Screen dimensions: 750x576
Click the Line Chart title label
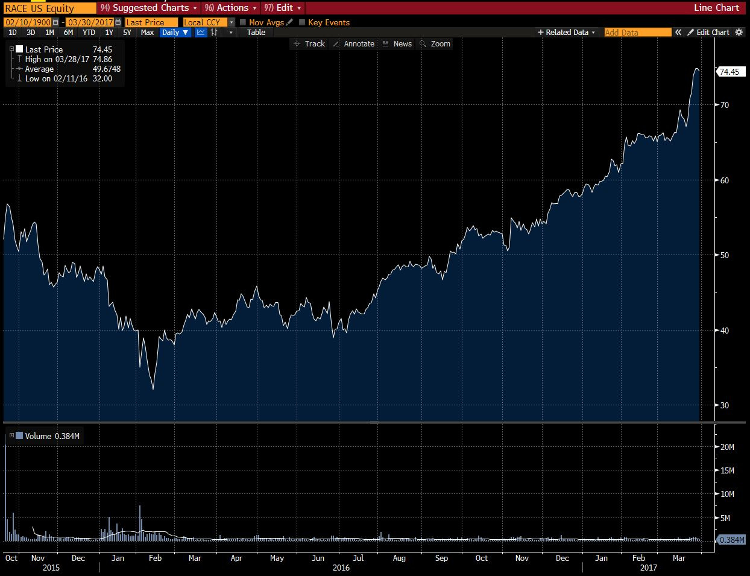716,8
